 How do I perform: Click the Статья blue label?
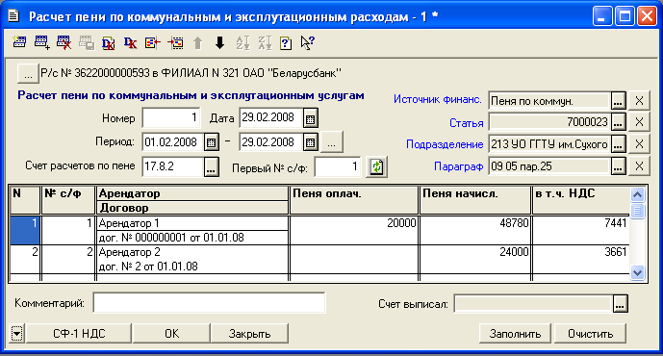tap(466, 123)
